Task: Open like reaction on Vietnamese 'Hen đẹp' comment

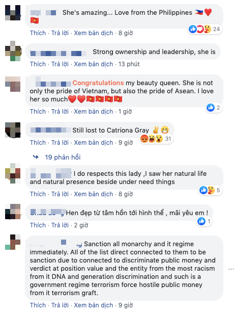Action: click(x=204, y=221)
